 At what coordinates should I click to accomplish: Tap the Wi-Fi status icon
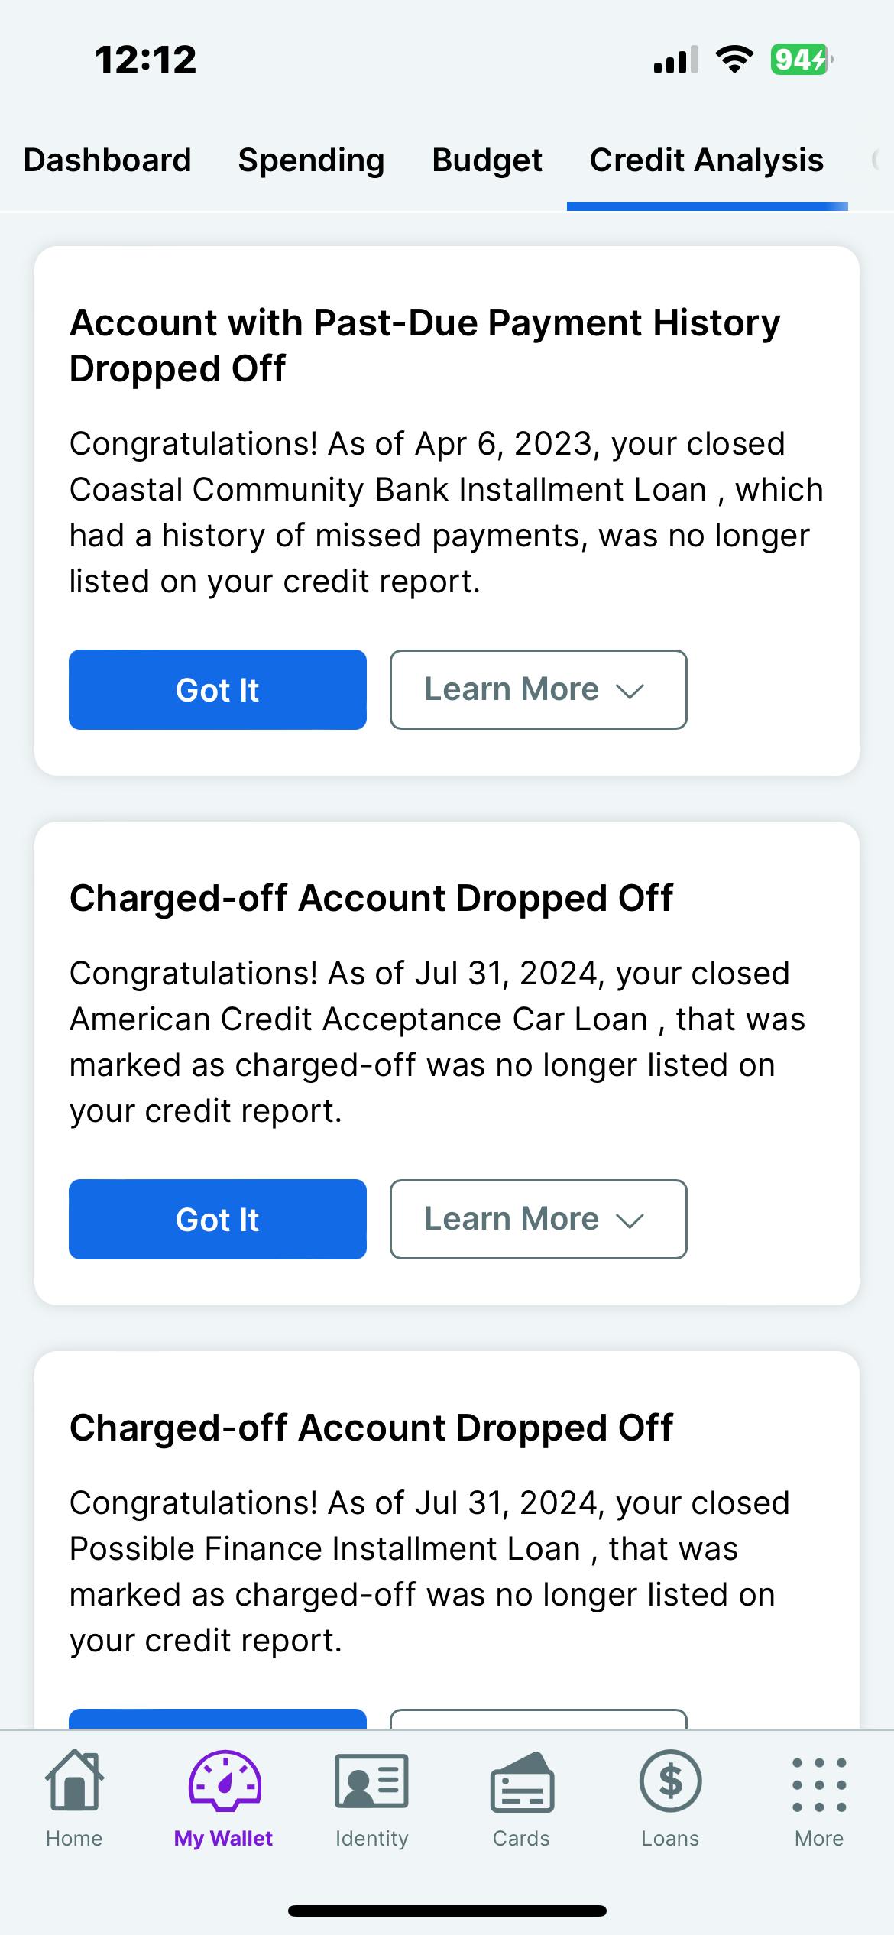click(734, 60)
